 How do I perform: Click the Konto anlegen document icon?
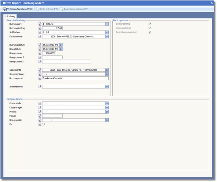pos(37,9)
